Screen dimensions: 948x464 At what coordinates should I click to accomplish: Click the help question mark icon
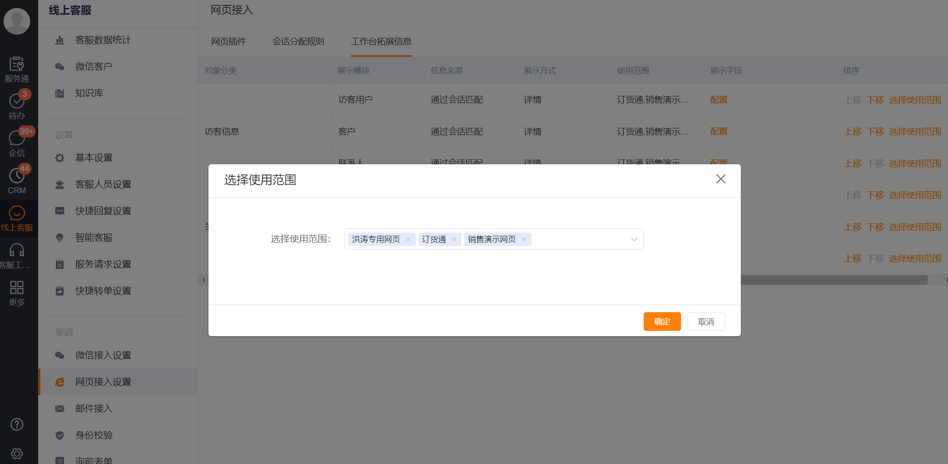(17, 424)
